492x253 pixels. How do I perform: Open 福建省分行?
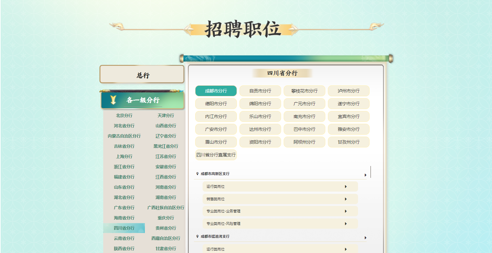pos(124,177)
